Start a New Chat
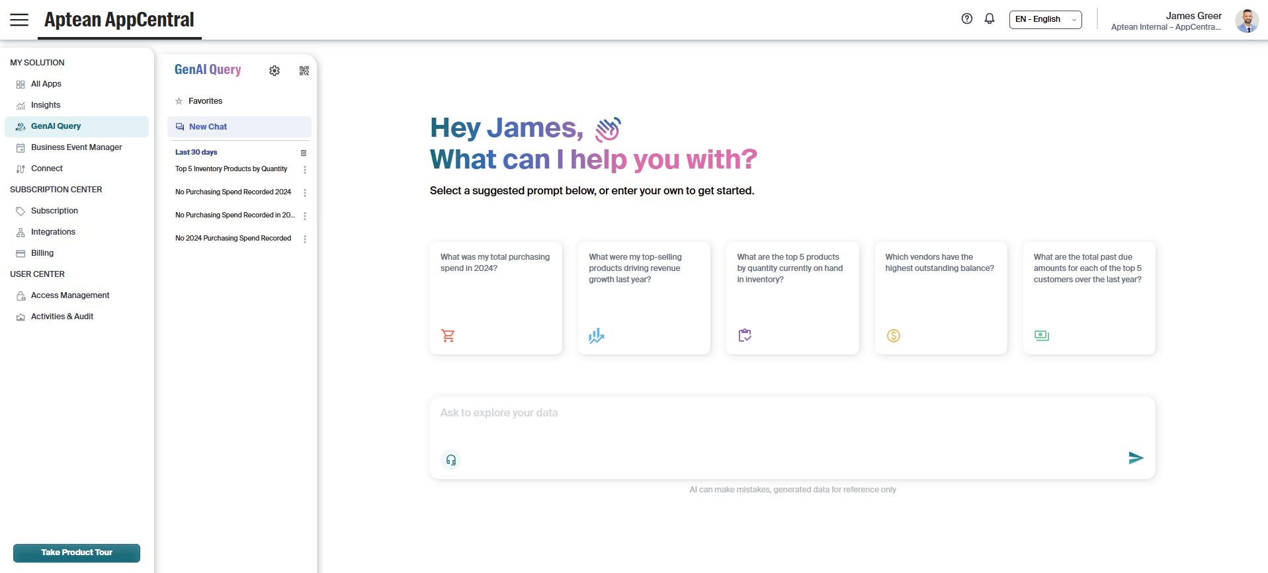This screenshot has height=573, width=1268. point(239,127)
